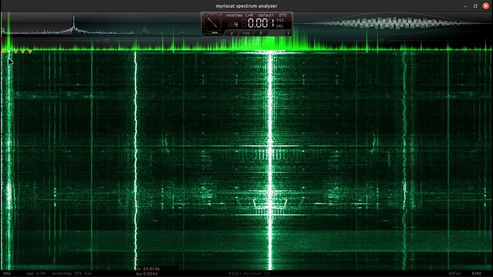Click the 'scrolltime 37m 51s' status text
The image size is (493, 277).
(x=72, y=274)
